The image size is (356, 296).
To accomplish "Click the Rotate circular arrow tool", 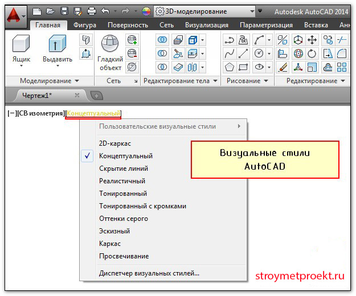I will pos(312,54).
